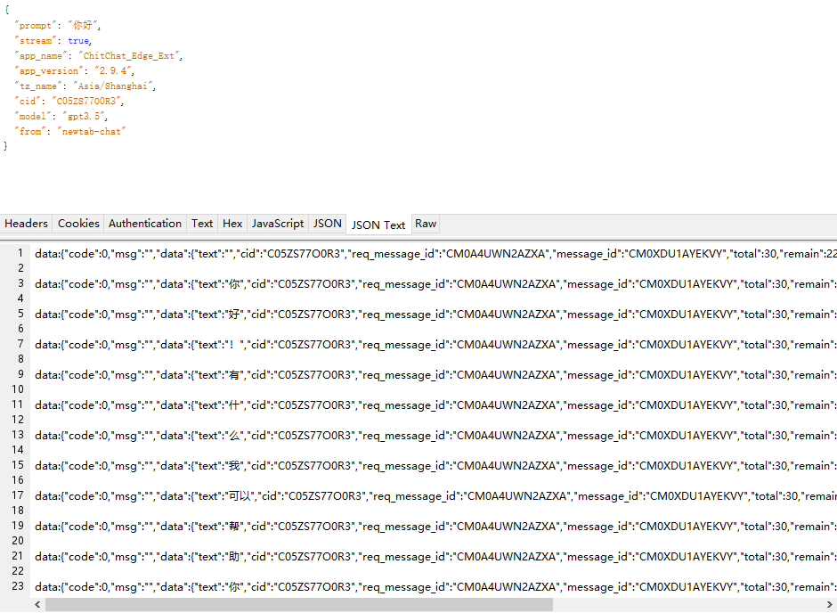Click the response line containing text "可以"
837x613 pixels.
tap(427, 496)
